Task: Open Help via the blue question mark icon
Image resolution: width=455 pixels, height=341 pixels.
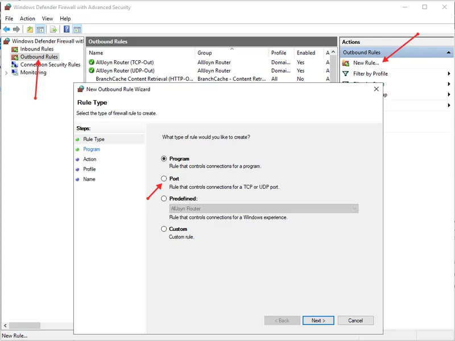Action: point(67,29)
